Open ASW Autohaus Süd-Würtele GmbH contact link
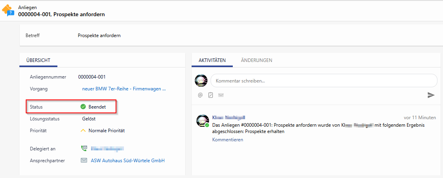Screen dimensions: 443x178 (122, 161)
